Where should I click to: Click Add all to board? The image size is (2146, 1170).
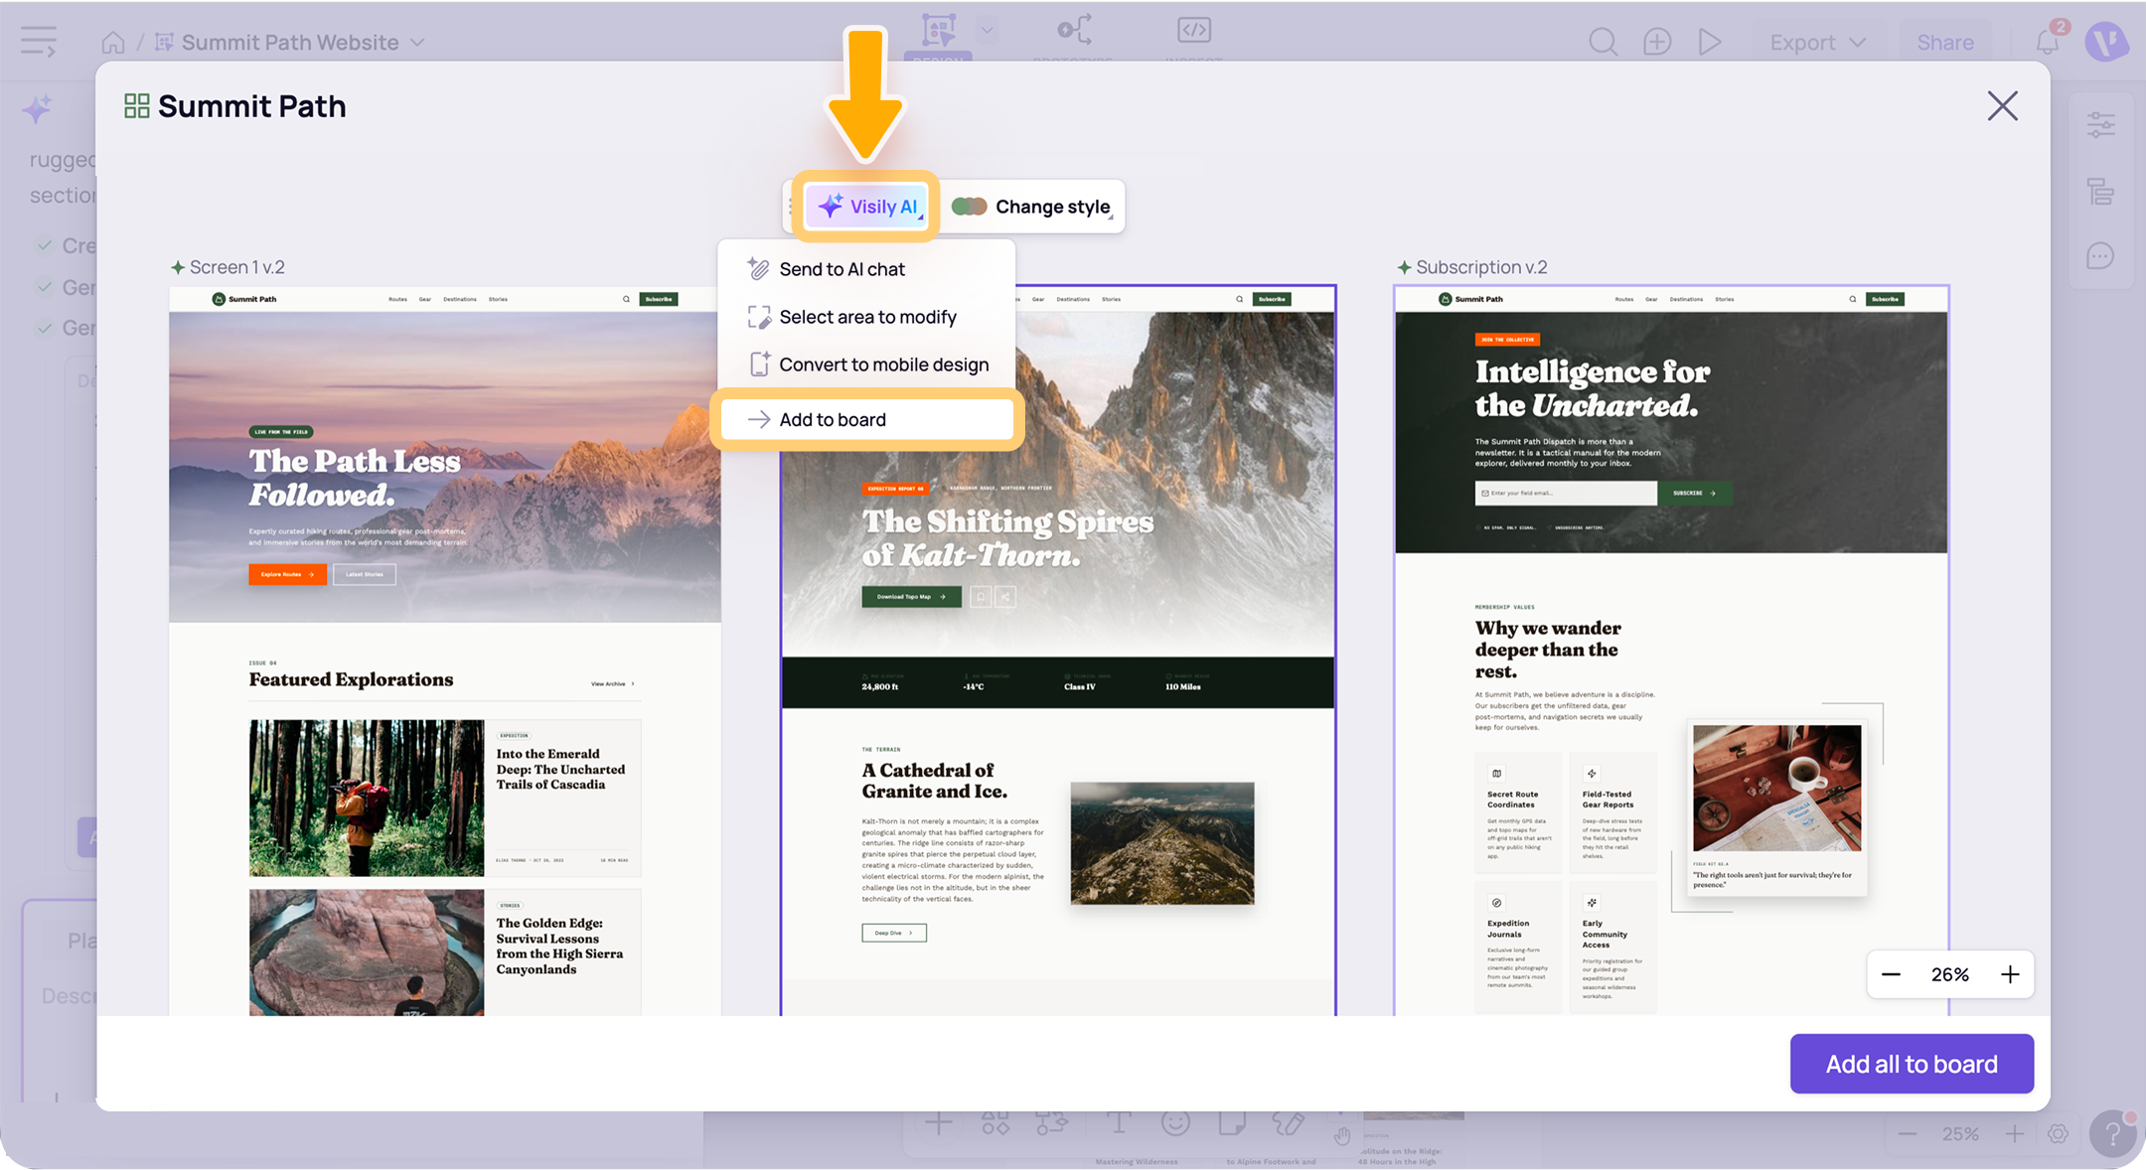[1912, 1064]
